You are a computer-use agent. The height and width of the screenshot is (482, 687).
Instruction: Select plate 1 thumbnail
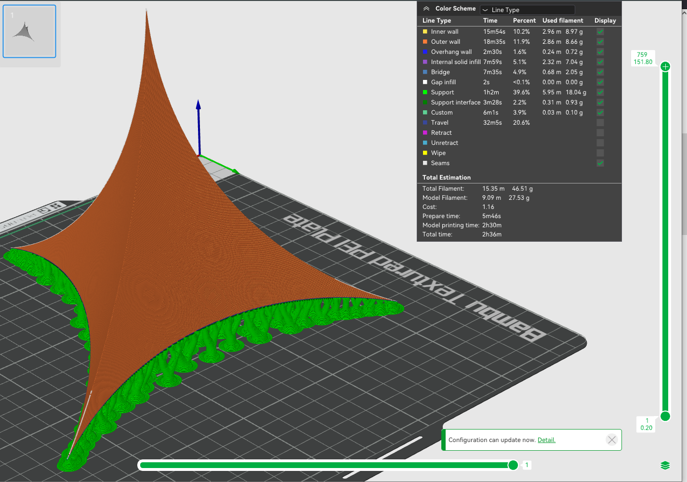(29, 31)
